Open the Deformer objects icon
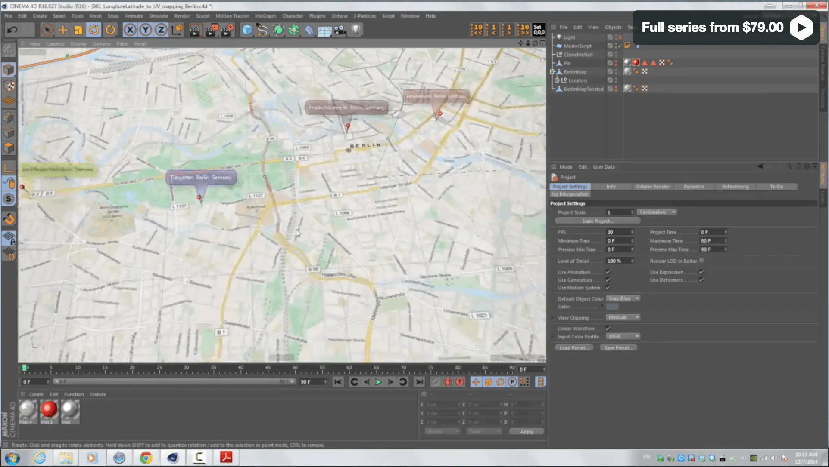The height and width of the screenshot is (467, 829). (x=309, y=30)
